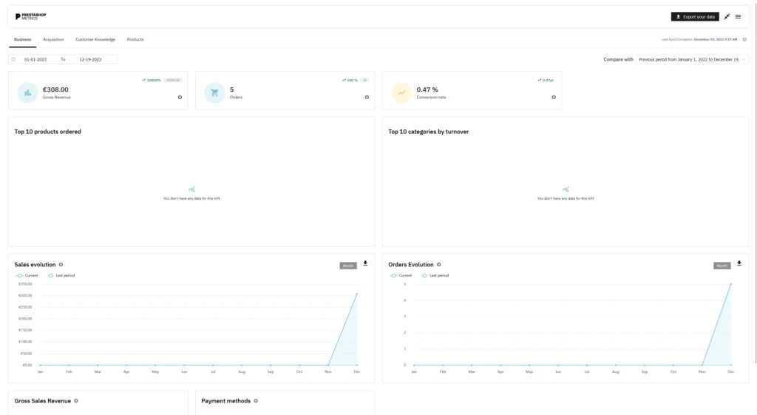The image size is (757, 415).
Task: Click the page vertical scrollbar
Action: click(x=755, y=183)
